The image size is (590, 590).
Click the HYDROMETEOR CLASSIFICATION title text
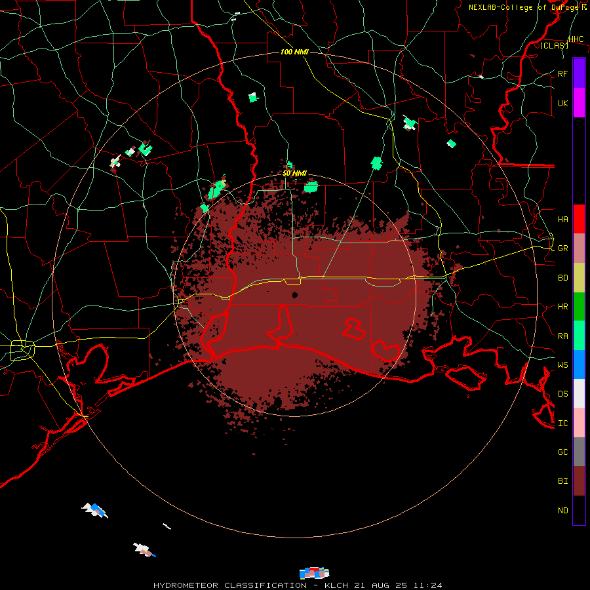point(230,585)
